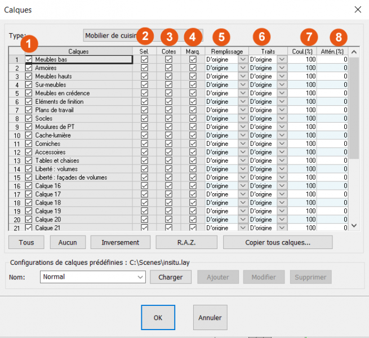Uncheck the Sel. box for Armoires
This screenshot has width=369, height=338.
[x=145, y=68]
